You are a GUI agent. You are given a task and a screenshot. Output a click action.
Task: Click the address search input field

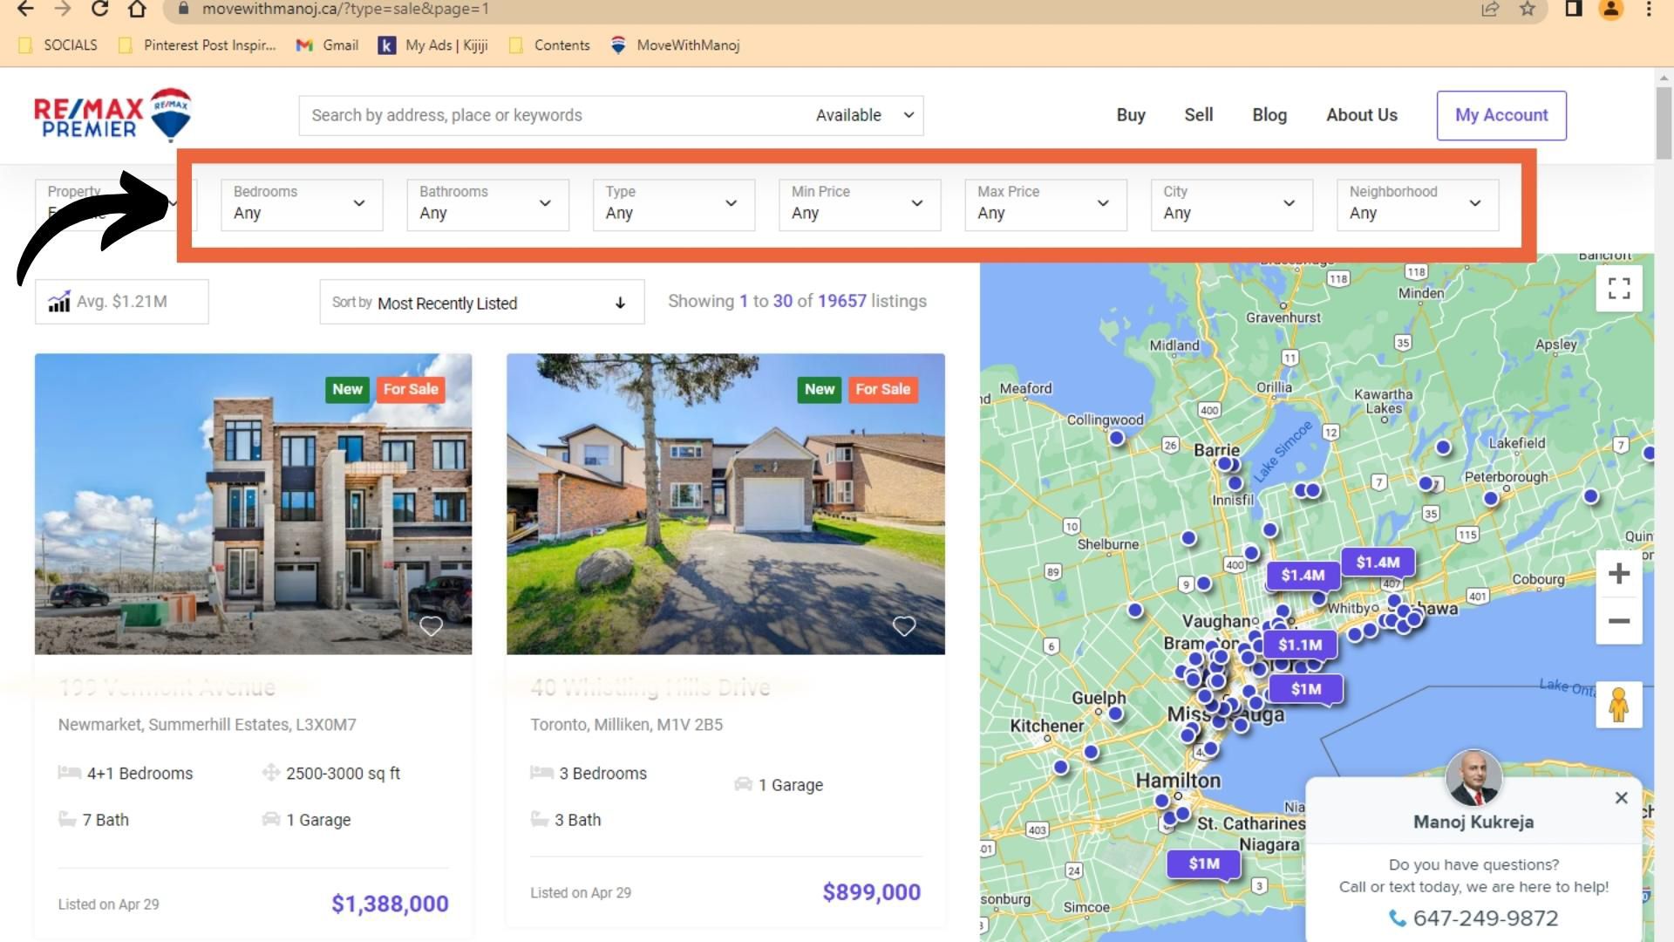click(549, 115)
